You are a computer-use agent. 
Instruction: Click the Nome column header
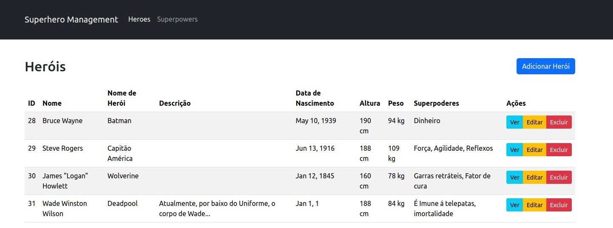[x=52, y=103]
